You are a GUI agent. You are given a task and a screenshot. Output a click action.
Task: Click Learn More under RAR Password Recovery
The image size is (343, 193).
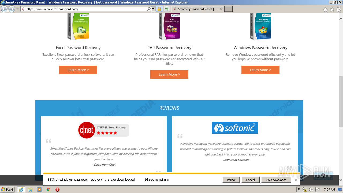(169, 75)
